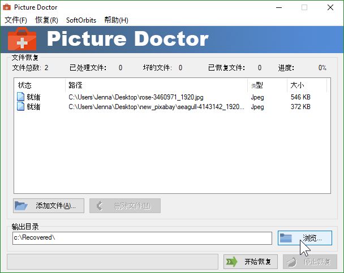Sort by the 类型 column header
The height and width of the screenshot is (273, 344).
click(x=268, y=85)
